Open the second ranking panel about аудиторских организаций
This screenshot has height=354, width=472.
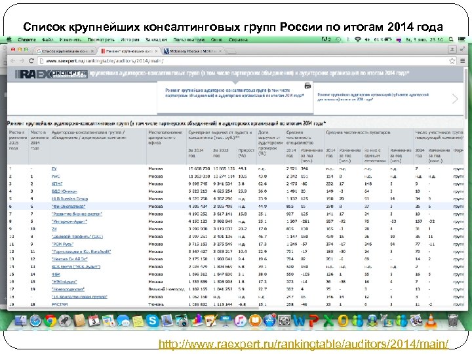[x=373, y=97]
